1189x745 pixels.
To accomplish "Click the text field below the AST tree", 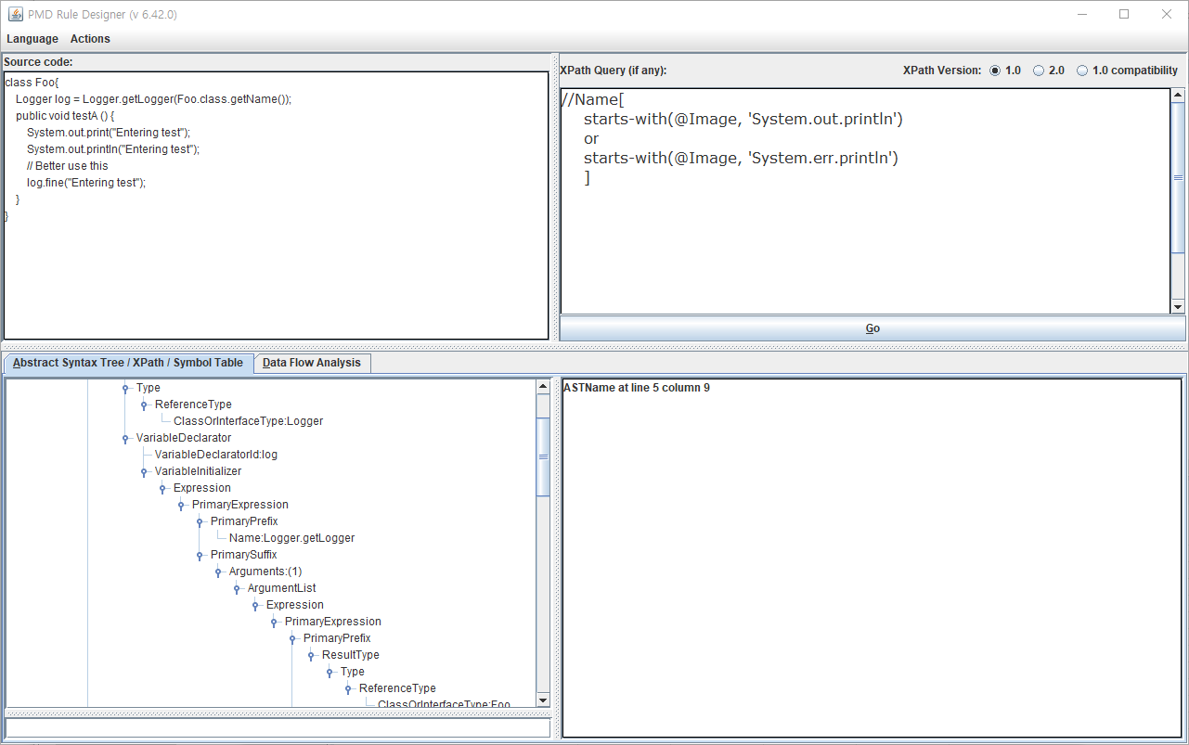I will pos(278,727).
